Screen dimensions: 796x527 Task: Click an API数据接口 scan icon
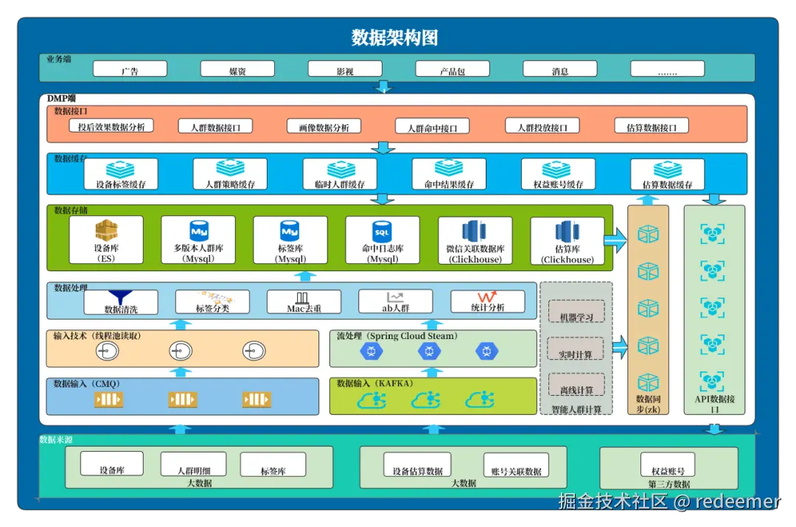coord(713,234)
